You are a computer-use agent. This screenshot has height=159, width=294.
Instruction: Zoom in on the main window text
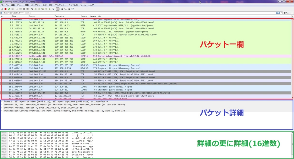(x=62, y=9)
